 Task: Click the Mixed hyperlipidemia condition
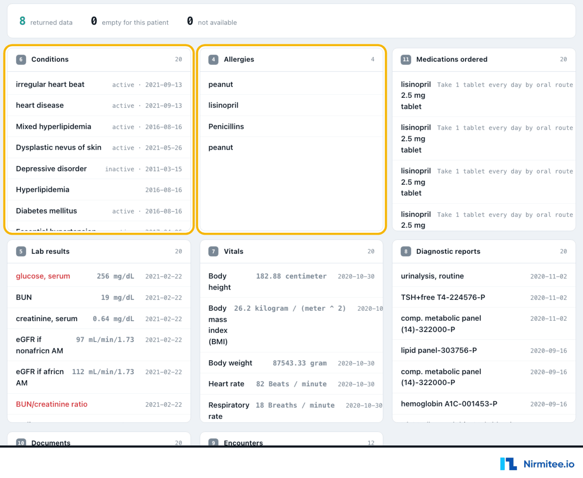pos(99,126)
